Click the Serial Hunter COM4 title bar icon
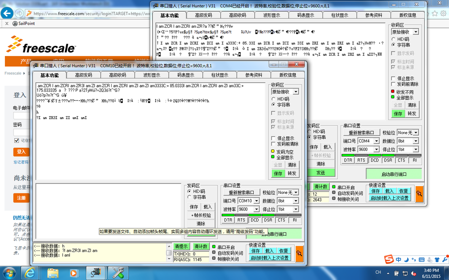Screen dimensions: 449x280 (x=156, y=6)
